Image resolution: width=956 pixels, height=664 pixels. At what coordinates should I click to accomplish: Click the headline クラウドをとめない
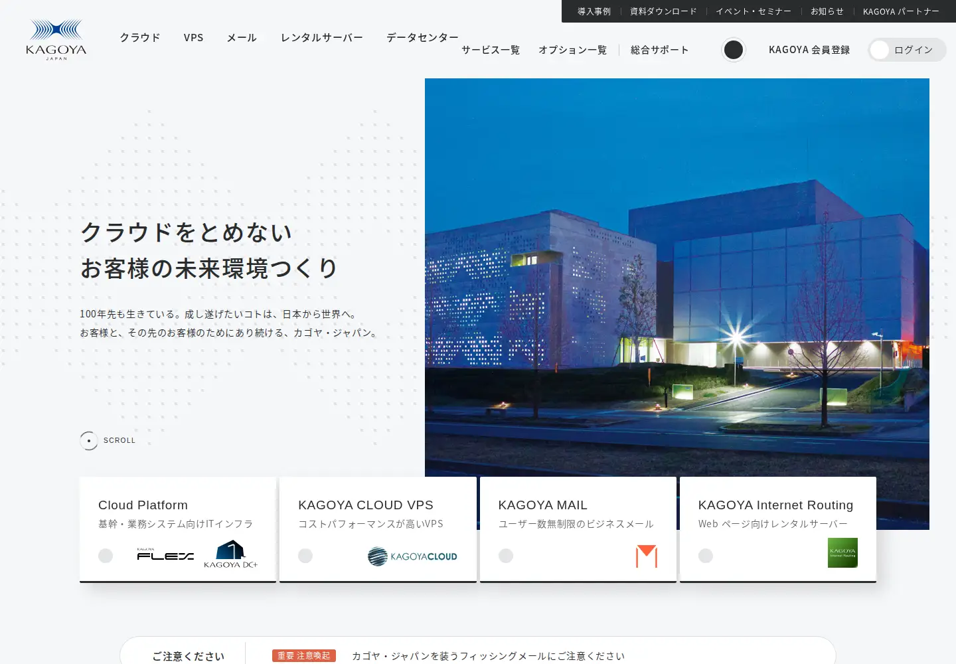click(x=187, y=232)
